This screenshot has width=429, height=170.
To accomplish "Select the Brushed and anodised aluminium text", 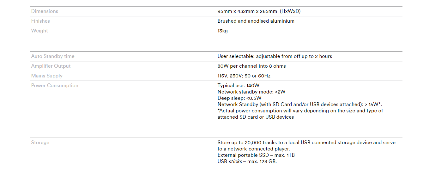I will coord(256,21).
